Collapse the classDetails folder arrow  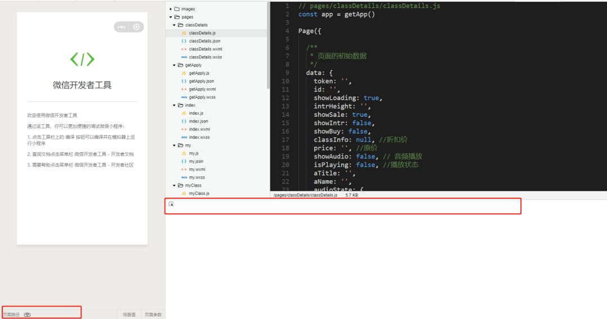click(174, 25)
